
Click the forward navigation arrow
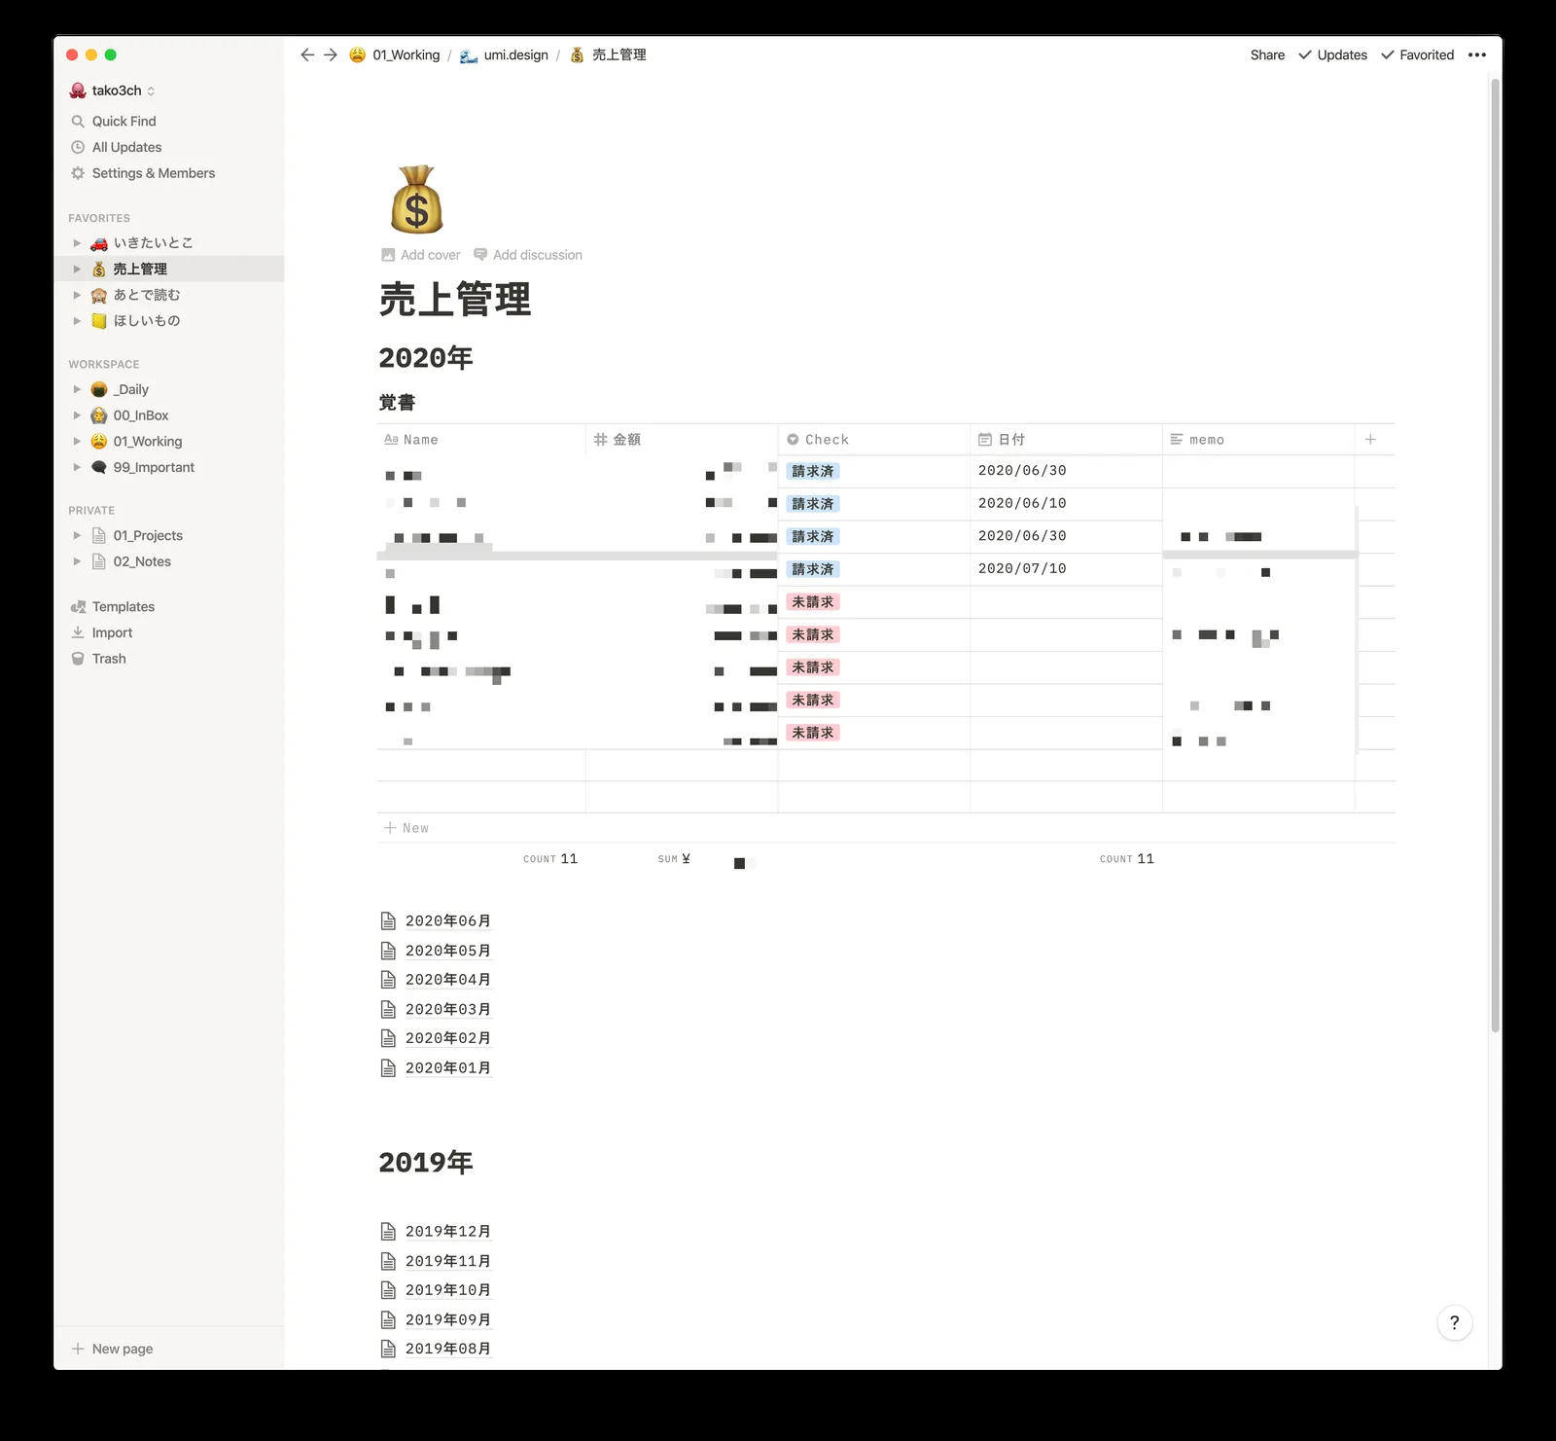331,55
